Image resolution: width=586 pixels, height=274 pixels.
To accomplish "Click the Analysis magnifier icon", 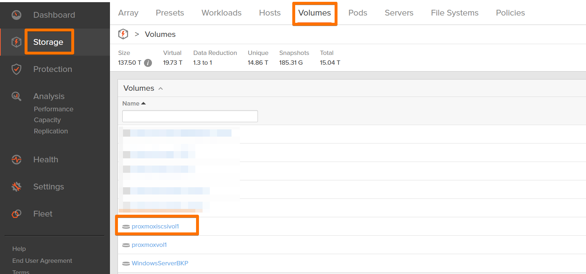I will [17, 96].
